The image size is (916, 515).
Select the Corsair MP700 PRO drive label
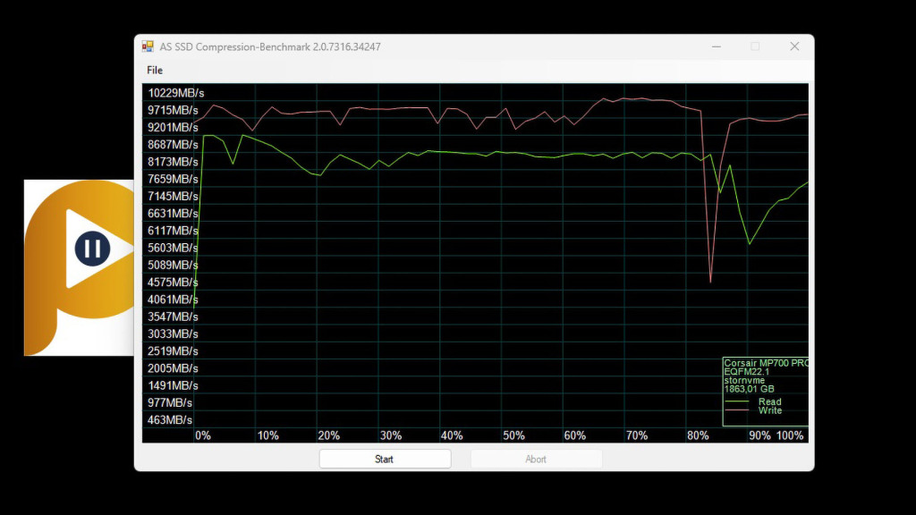pyautogui.click(x=765, y=361)
